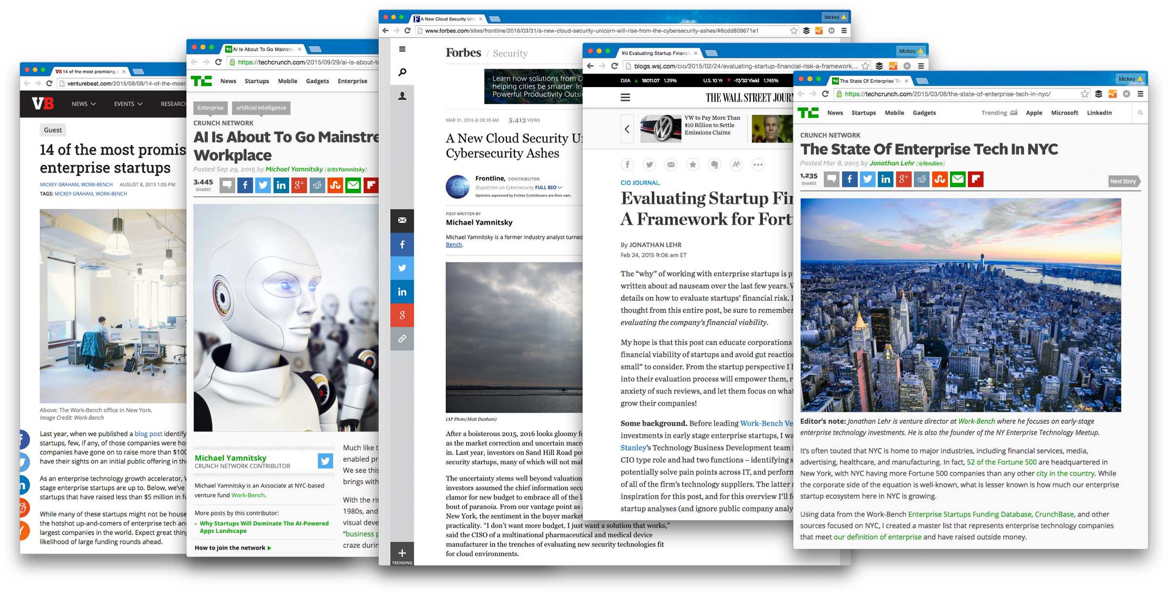Click the Forbes window address bar
The height and width of the screenshot is (594, 1169).
tap(606, 31)
